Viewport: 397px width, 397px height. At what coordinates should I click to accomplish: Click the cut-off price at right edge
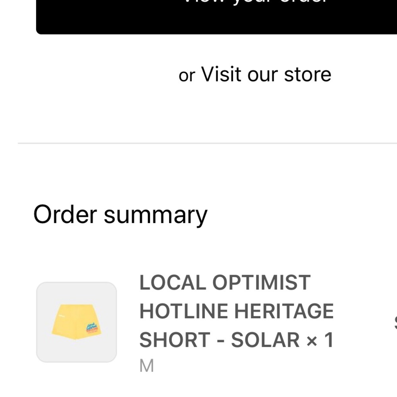click(x=395, y=322)
